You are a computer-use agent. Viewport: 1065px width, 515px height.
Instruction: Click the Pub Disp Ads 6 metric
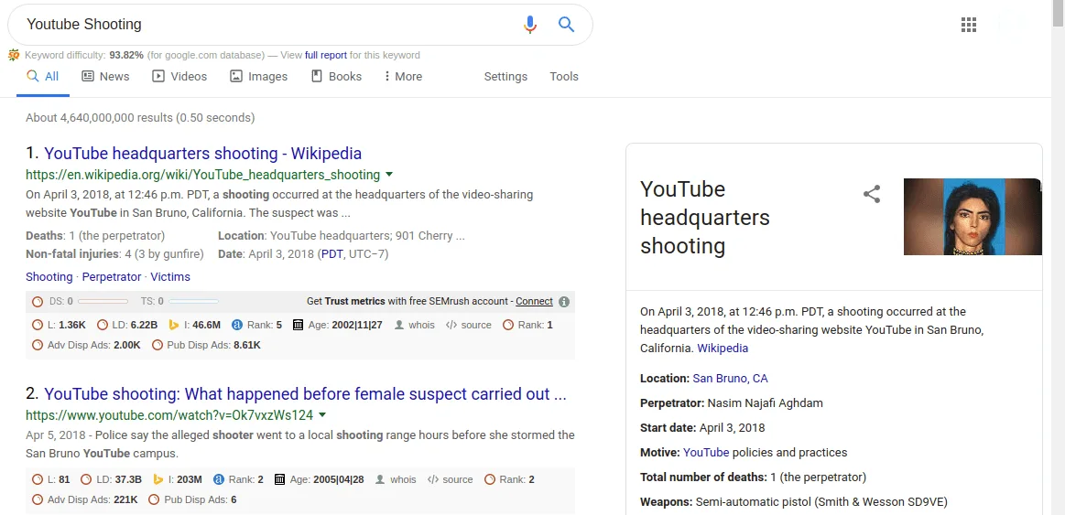(193, 500)
